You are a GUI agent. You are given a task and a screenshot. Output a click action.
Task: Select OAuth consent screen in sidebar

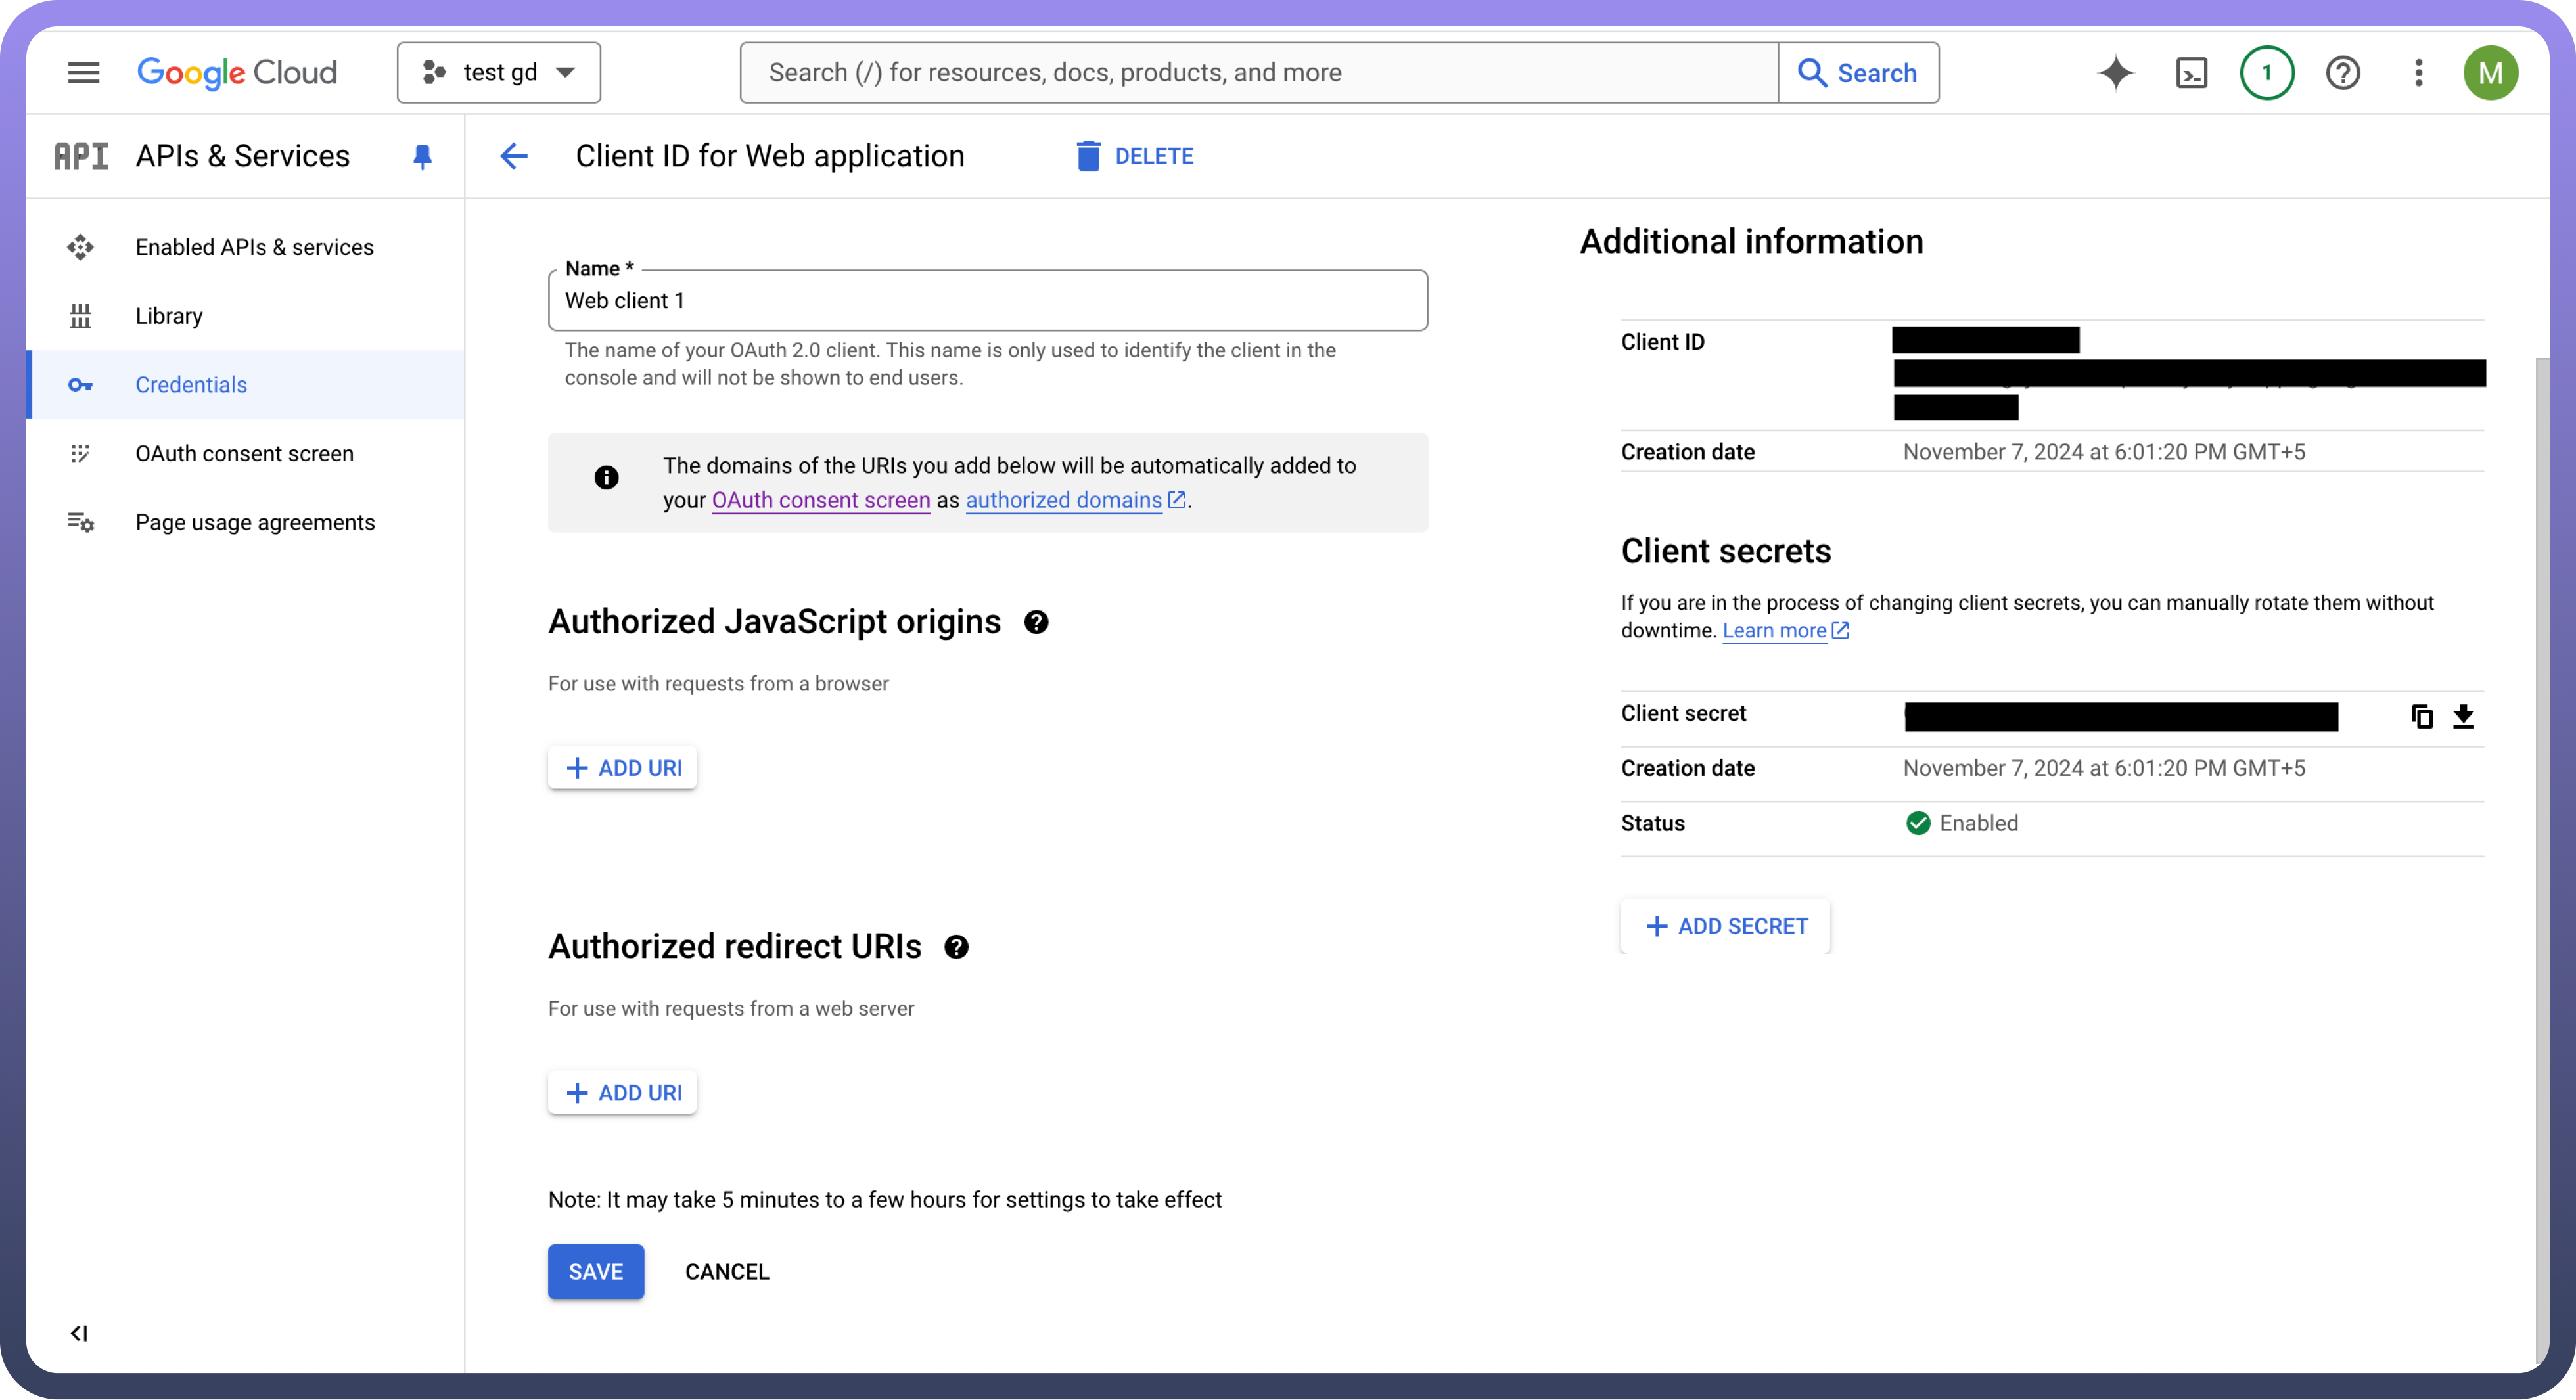tap(244, 453)
